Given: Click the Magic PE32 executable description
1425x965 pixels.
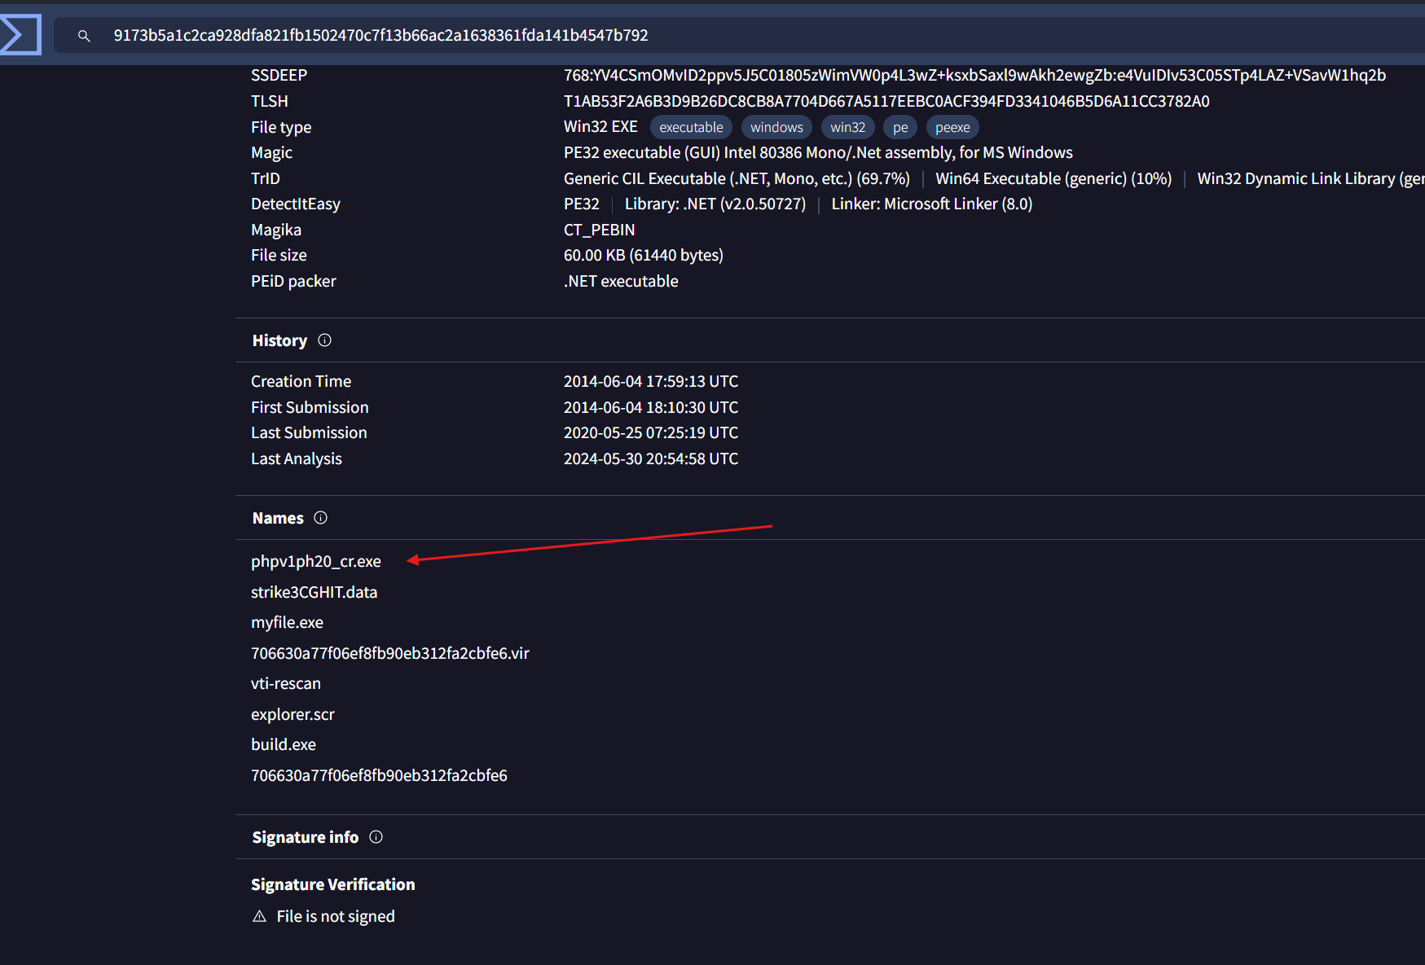Looking at the screenshot, I should (818, 152).
